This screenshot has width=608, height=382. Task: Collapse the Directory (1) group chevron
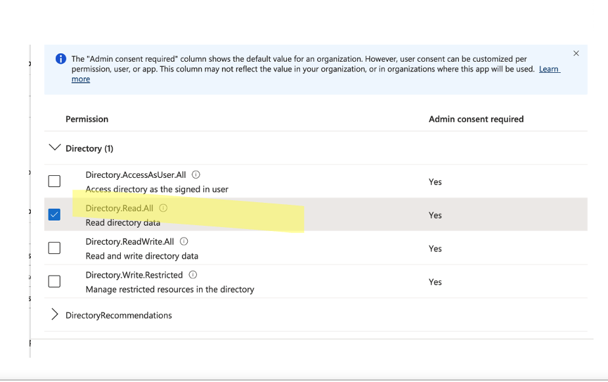pos(54,148)
